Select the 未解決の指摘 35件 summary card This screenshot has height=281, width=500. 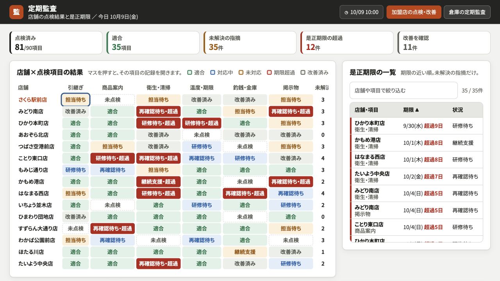[x=250, y=43]
